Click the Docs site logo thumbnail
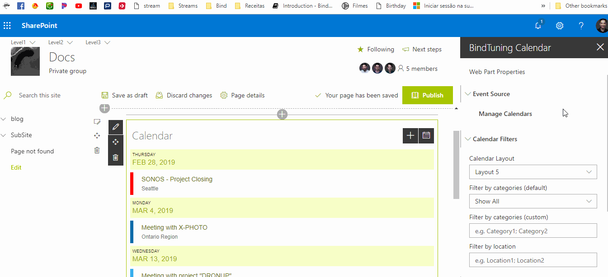608x277 pixels. pos(25,61)
